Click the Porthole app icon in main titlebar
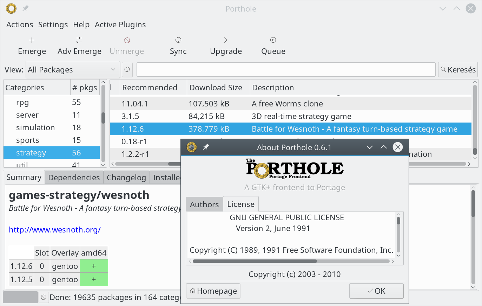 11,8
